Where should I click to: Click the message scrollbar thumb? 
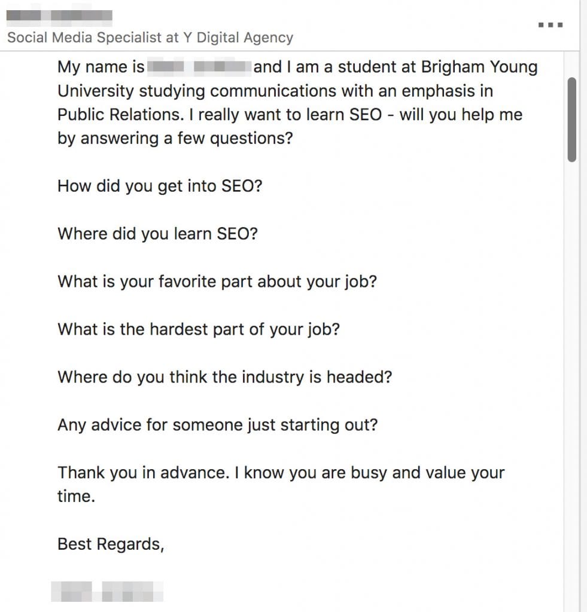point(572,120)
